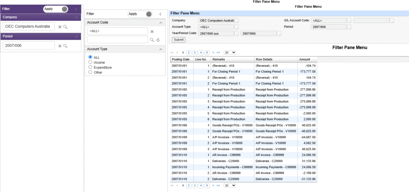
Task: Sort by Row Details column header
Action: (276, 59)
